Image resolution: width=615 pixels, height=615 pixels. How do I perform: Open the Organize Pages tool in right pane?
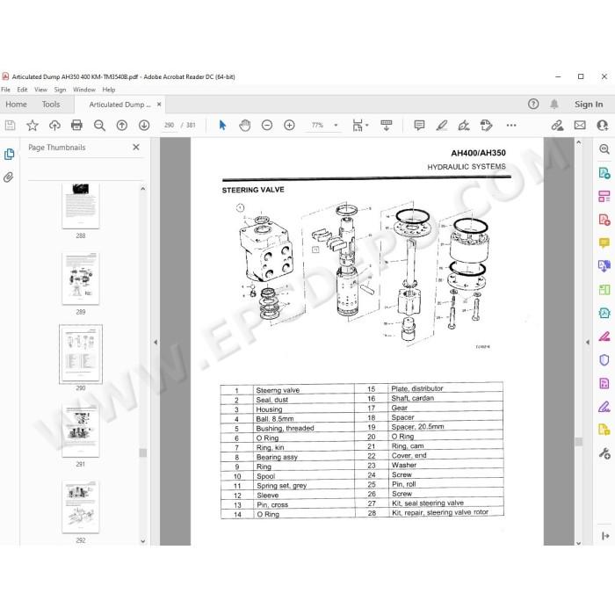pos(604,196)
